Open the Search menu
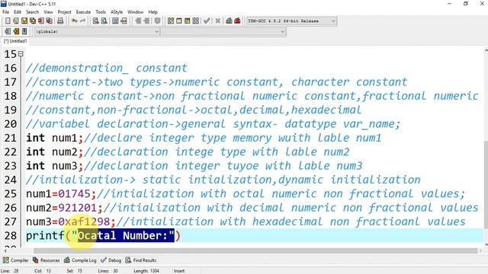Screen dimensions: 488x274 32,12
